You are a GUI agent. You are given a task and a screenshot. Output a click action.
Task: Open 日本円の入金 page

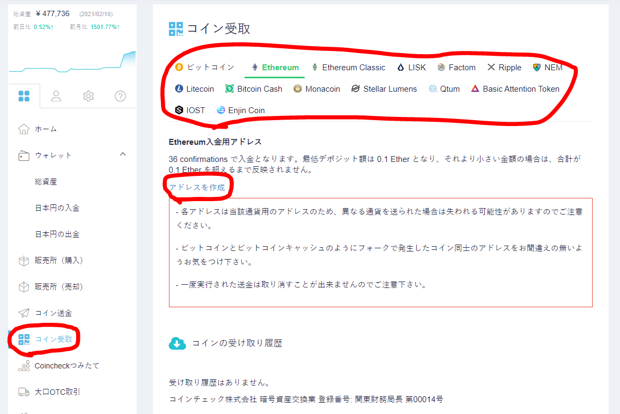coord(57,208)
